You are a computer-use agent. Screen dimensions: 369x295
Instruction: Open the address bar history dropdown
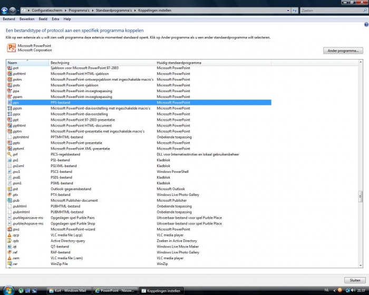tap(288, 11)
